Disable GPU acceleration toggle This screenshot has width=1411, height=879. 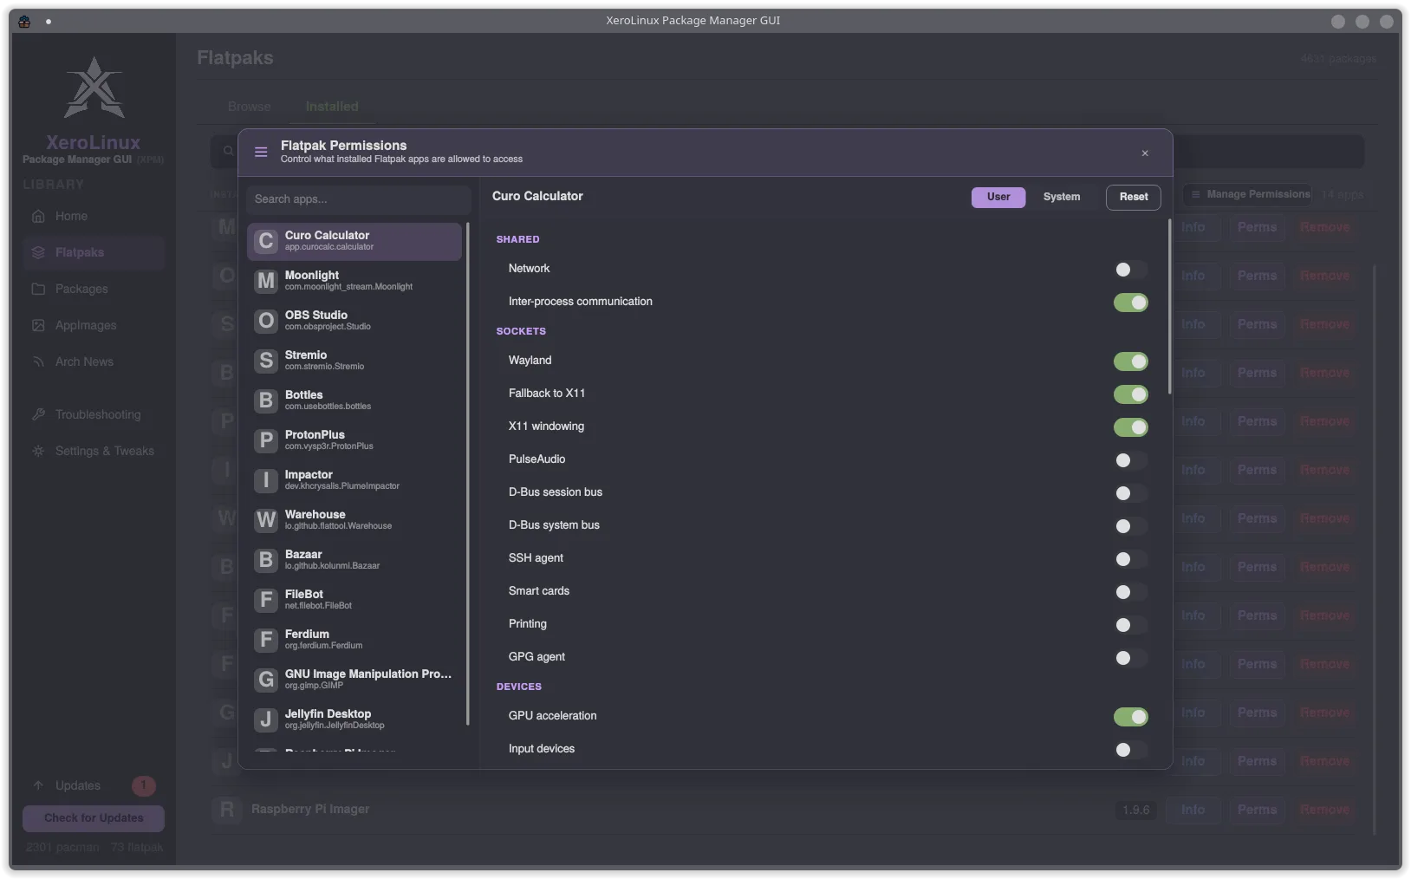coord(1130,717)
